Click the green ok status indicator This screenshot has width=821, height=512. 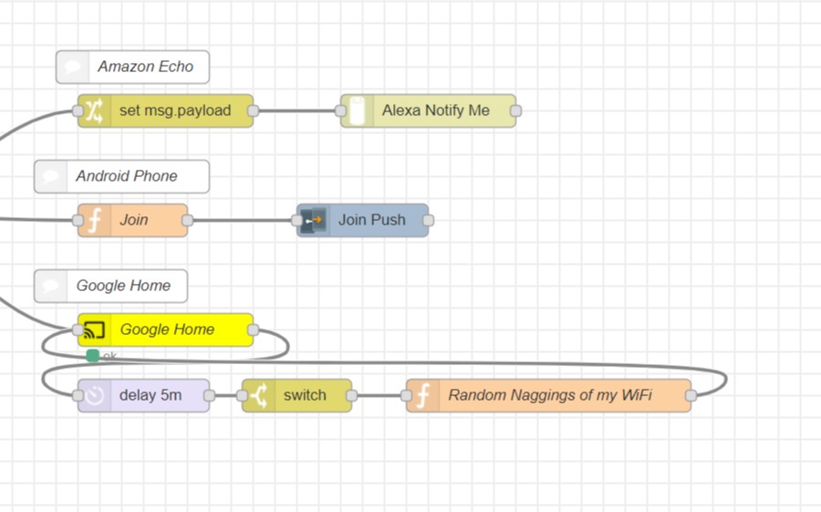tap(93, 356)
